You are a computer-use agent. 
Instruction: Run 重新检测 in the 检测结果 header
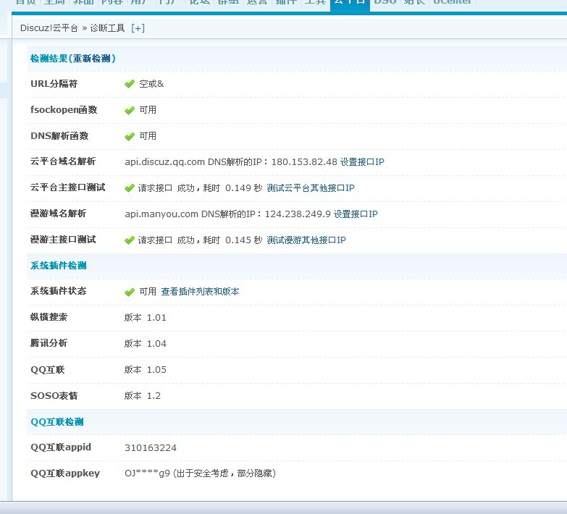92,58
